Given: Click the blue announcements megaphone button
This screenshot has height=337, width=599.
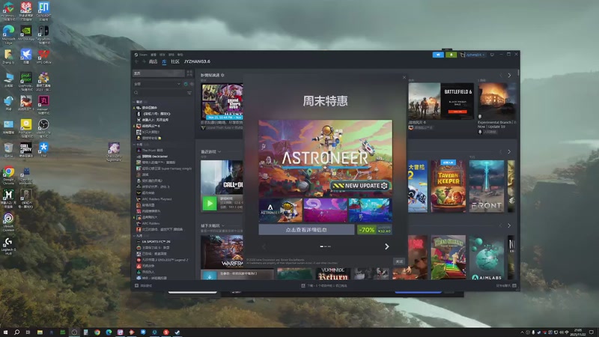Looking at the screenshot, I should pos(438,55).
